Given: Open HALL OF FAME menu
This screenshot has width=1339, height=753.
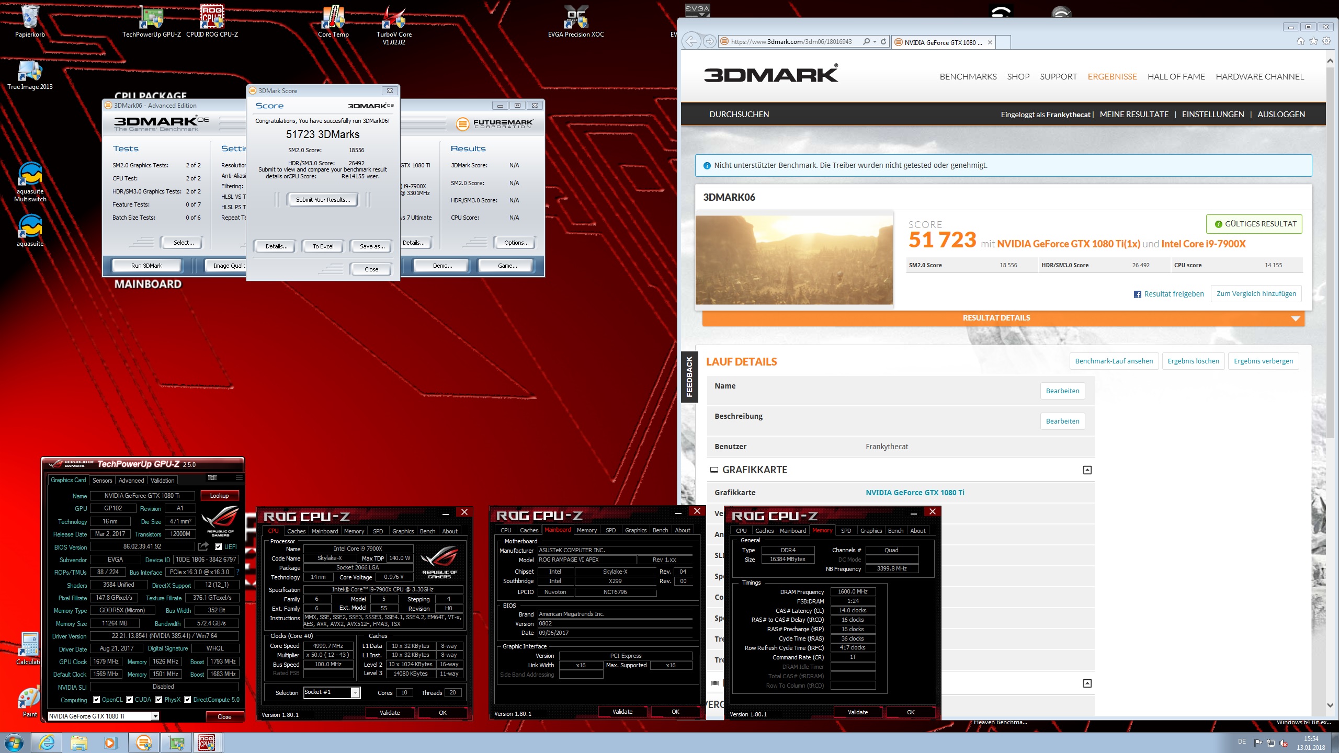Looking at the screenshot, I should pyautogui.click(x=1176, y=76).
